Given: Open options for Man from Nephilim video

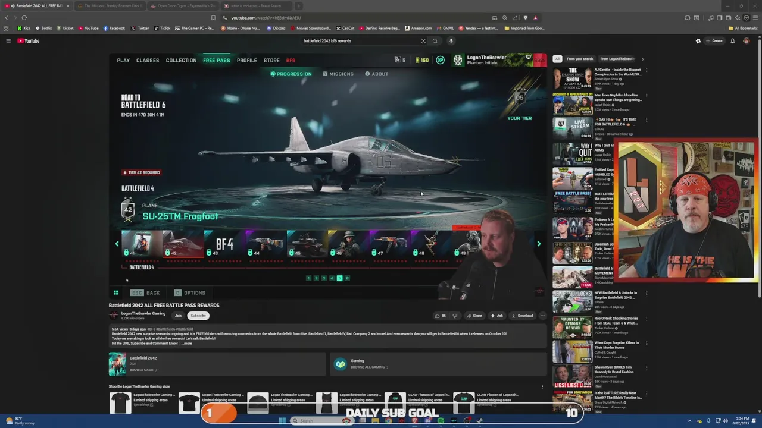Looking at the screenshot, I should click(647, 95).
